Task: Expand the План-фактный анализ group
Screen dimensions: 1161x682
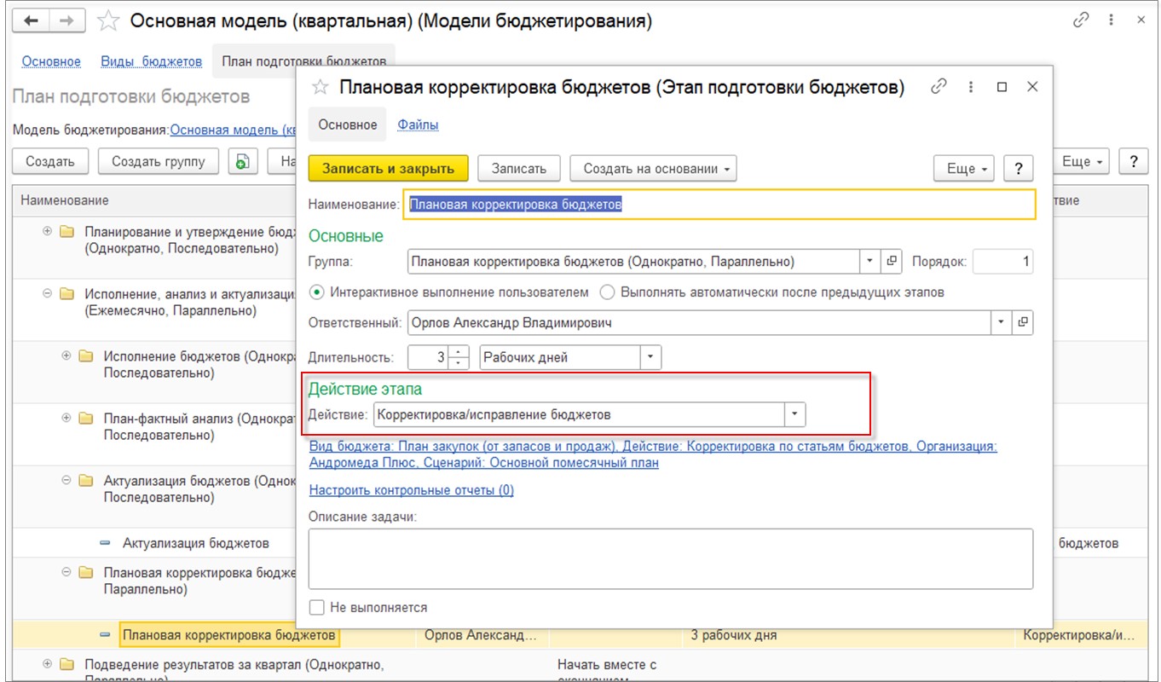Action: tap(66, 419)
